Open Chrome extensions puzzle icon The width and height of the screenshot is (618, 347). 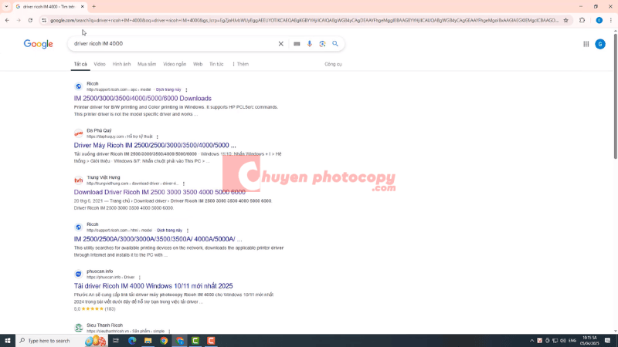point(582,20)
